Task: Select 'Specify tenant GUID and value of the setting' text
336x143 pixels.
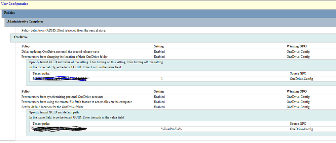Action: click(96, 62)
